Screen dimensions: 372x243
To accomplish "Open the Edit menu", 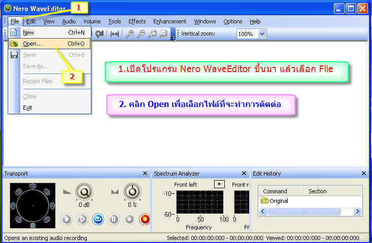I will pyautogui.click(x=31, y=21).
